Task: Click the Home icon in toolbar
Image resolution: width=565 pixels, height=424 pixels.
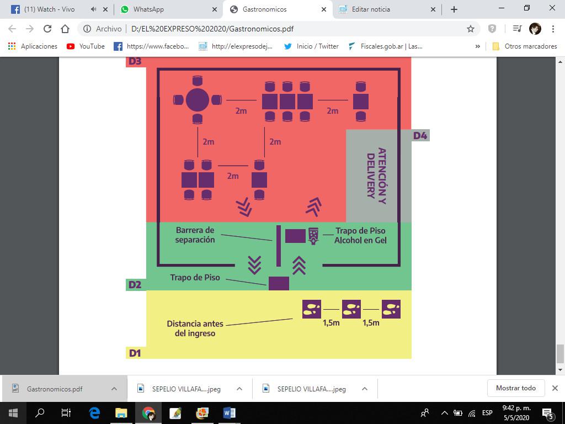Action: (65, 29)
